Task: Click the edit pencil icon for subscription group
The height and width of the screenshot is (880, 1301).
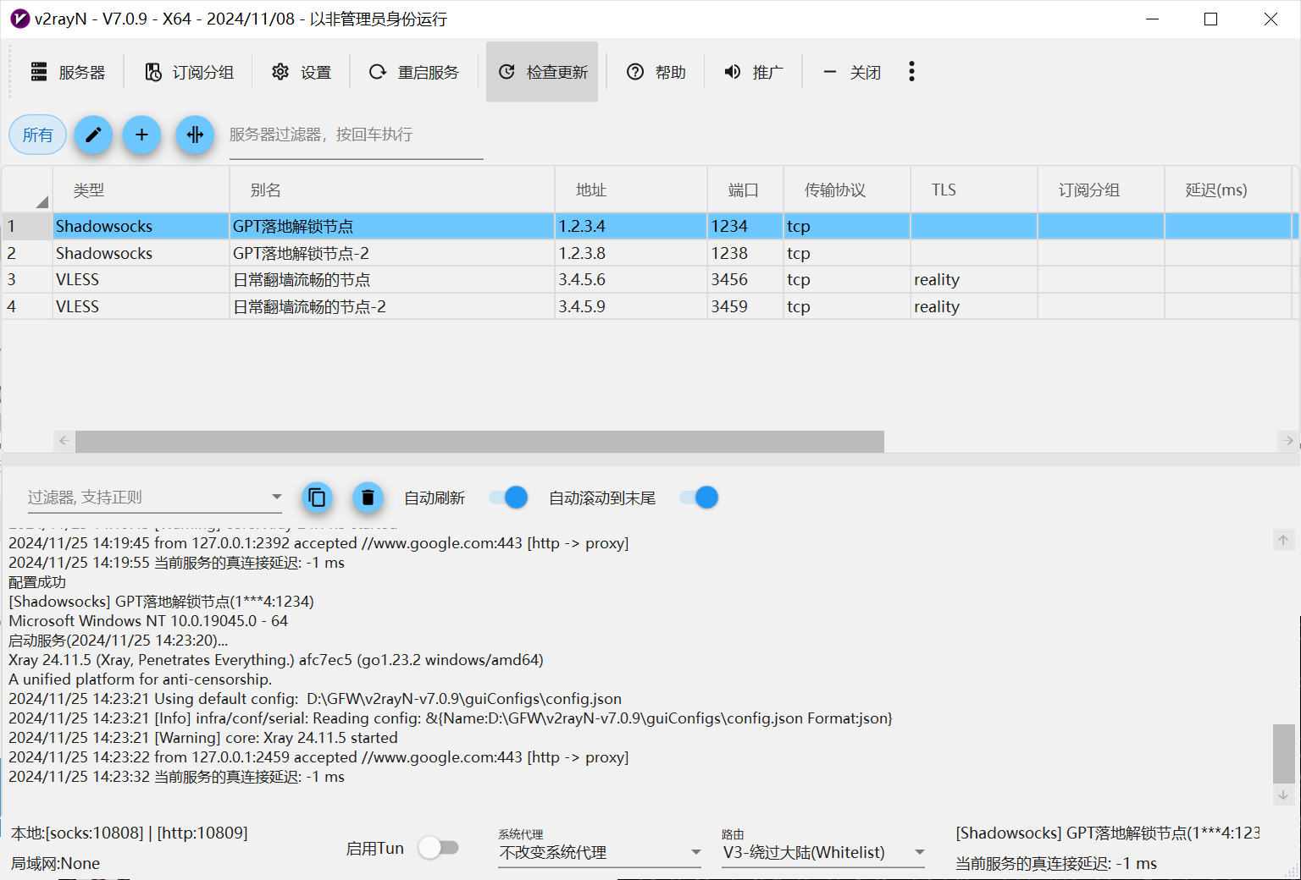Action: point(93,135)
